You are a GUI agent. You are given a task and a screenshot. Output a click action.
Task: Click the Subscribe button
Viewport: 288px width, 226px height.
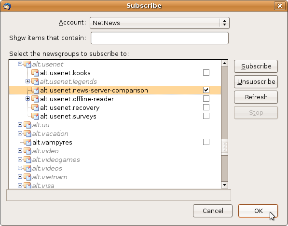[256, 66]
